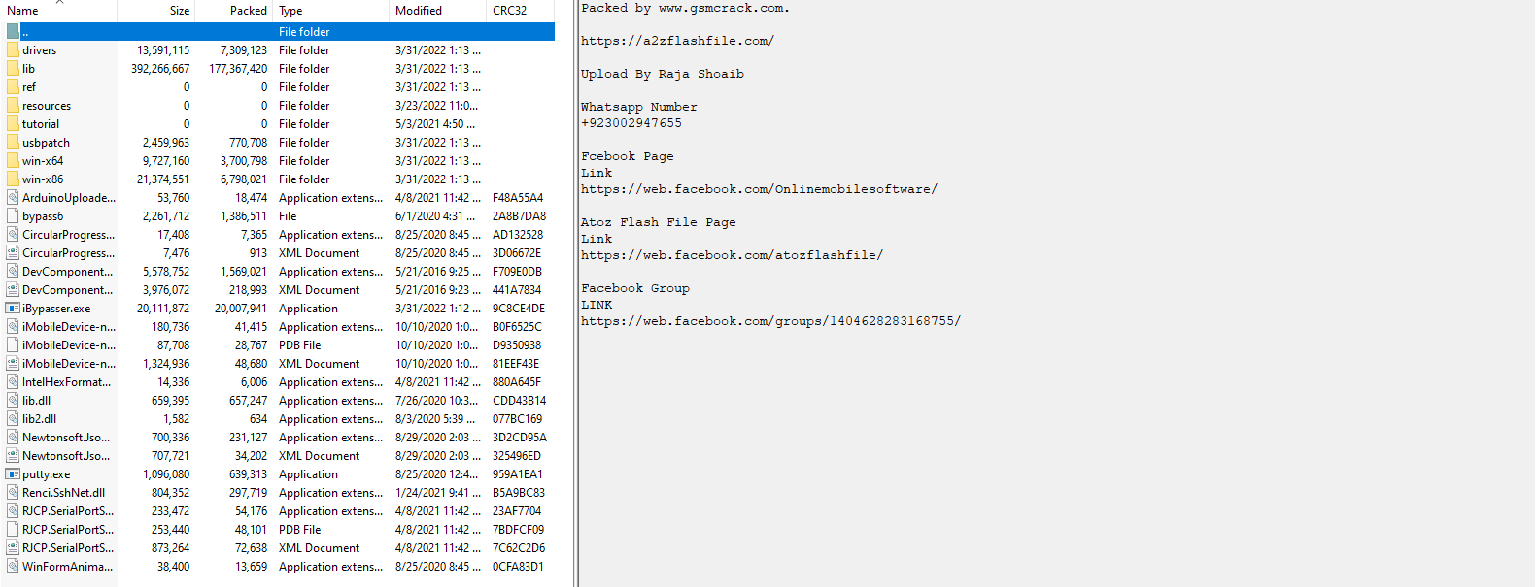This screenshot has height=587, width=1536.
Task: Click the drivers folder icon
Action: point(13,50)
